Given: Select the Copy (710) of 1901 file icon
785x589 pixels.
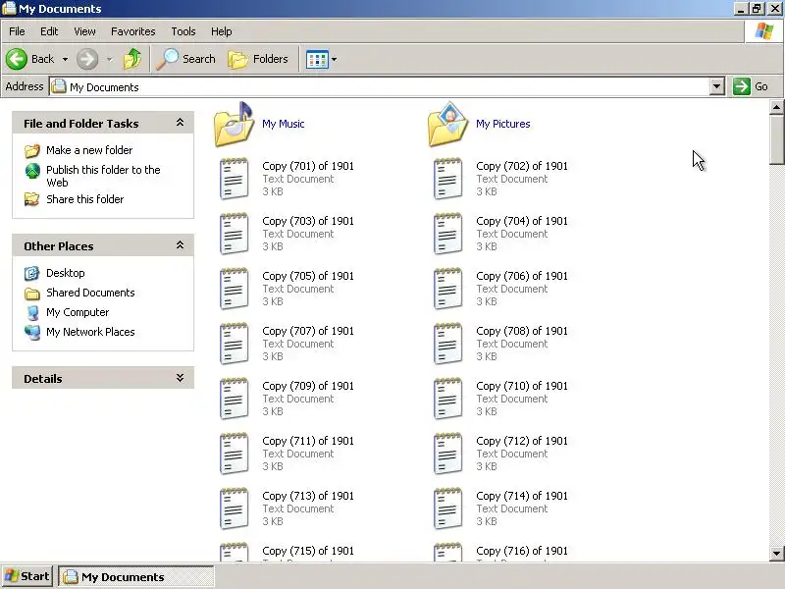Looking at the screenshot, I should pos(447,400).
